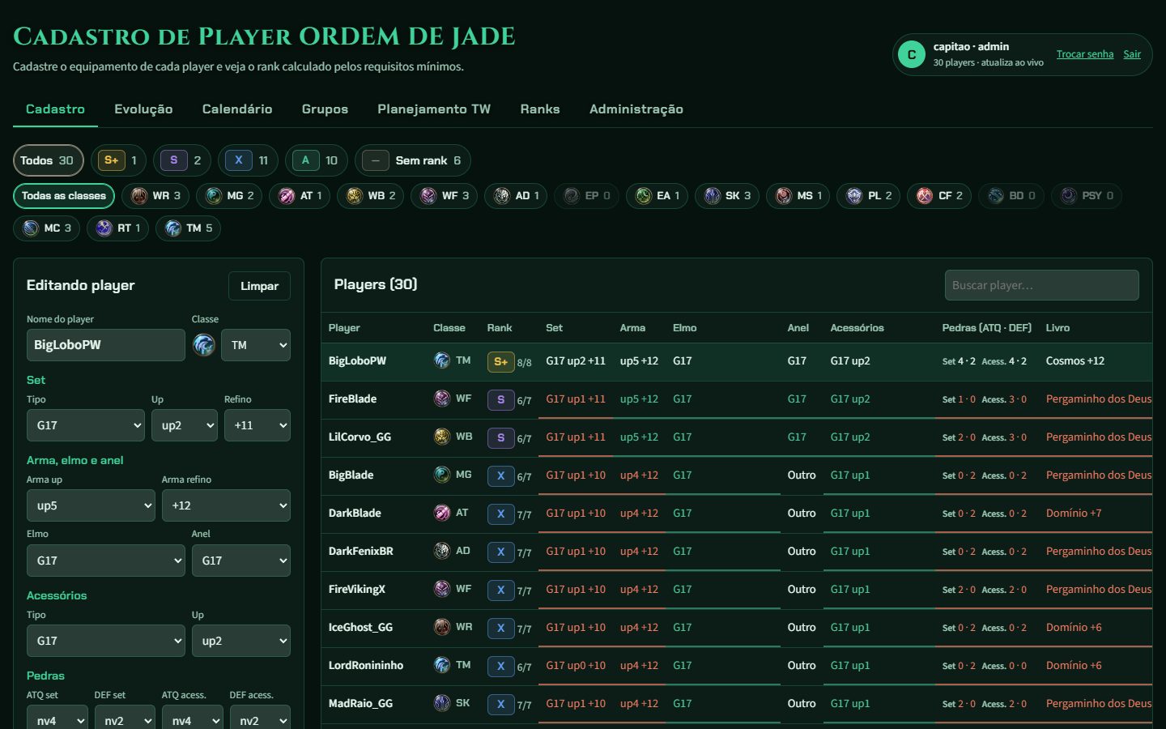Viewport: 1166px width, 729px height.
Task: Click the EA class filter icon
Action: tap(644, 196)
